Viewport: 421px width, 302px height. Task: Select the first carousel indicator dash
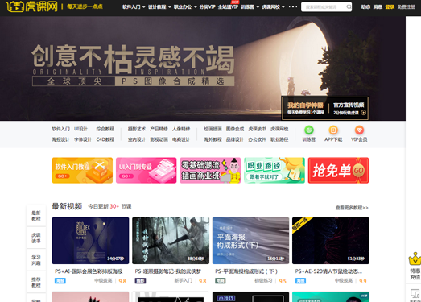[x=179, y=114]
